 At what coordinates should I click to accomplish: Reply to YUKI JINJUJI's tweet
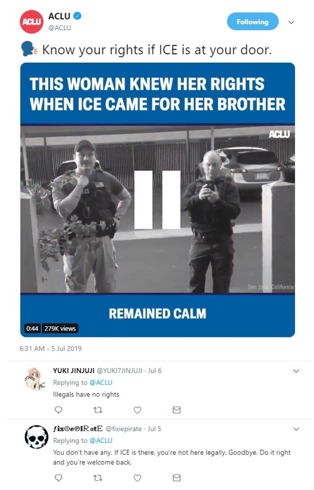coord(58,410)
